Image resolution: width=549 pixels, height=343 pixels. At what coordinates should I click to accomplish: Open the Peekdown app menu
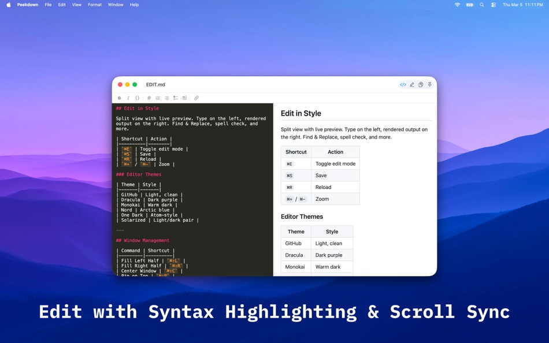click(28, 5)
